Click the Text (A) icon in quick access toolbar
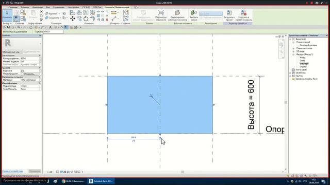Image resolution: width=330 pixels, height=185 pixels. click(51, 27)
